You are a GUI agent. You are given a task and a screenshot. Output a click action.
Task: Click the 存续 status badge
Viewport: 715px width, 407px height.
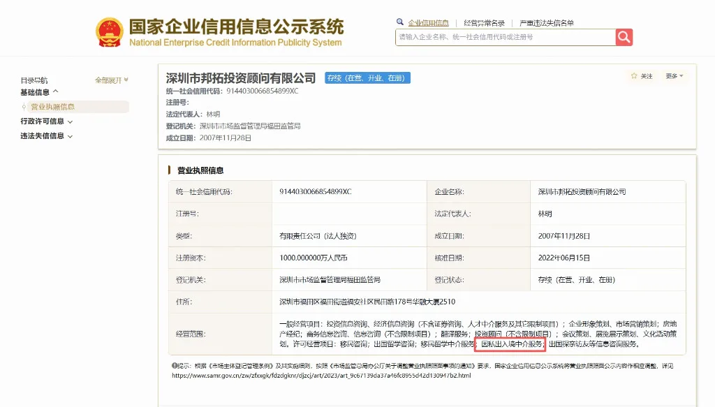pyautogui.click(x=367, y=78)
